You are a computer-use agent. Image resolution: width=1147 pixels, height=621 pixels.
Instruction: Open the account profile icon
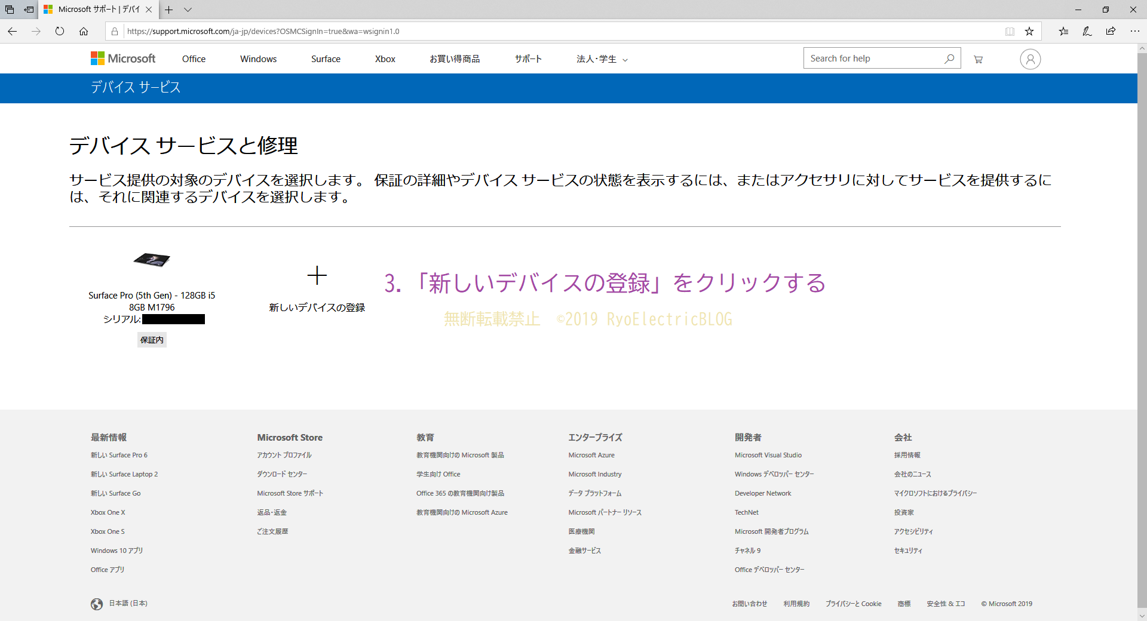click(x=1031, y=59)
